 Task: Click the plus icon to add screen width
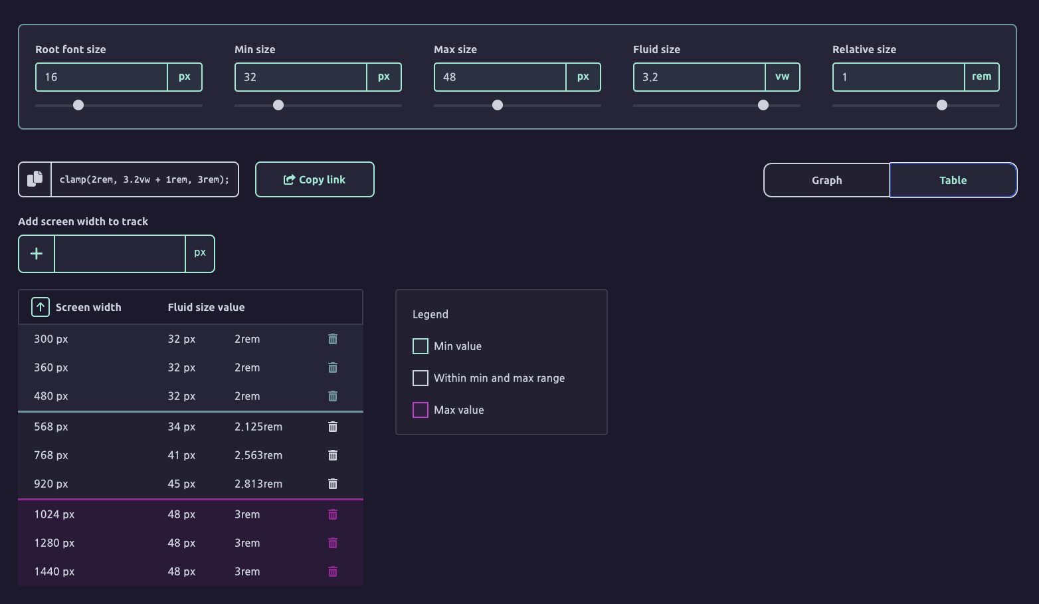click(37, 253)
